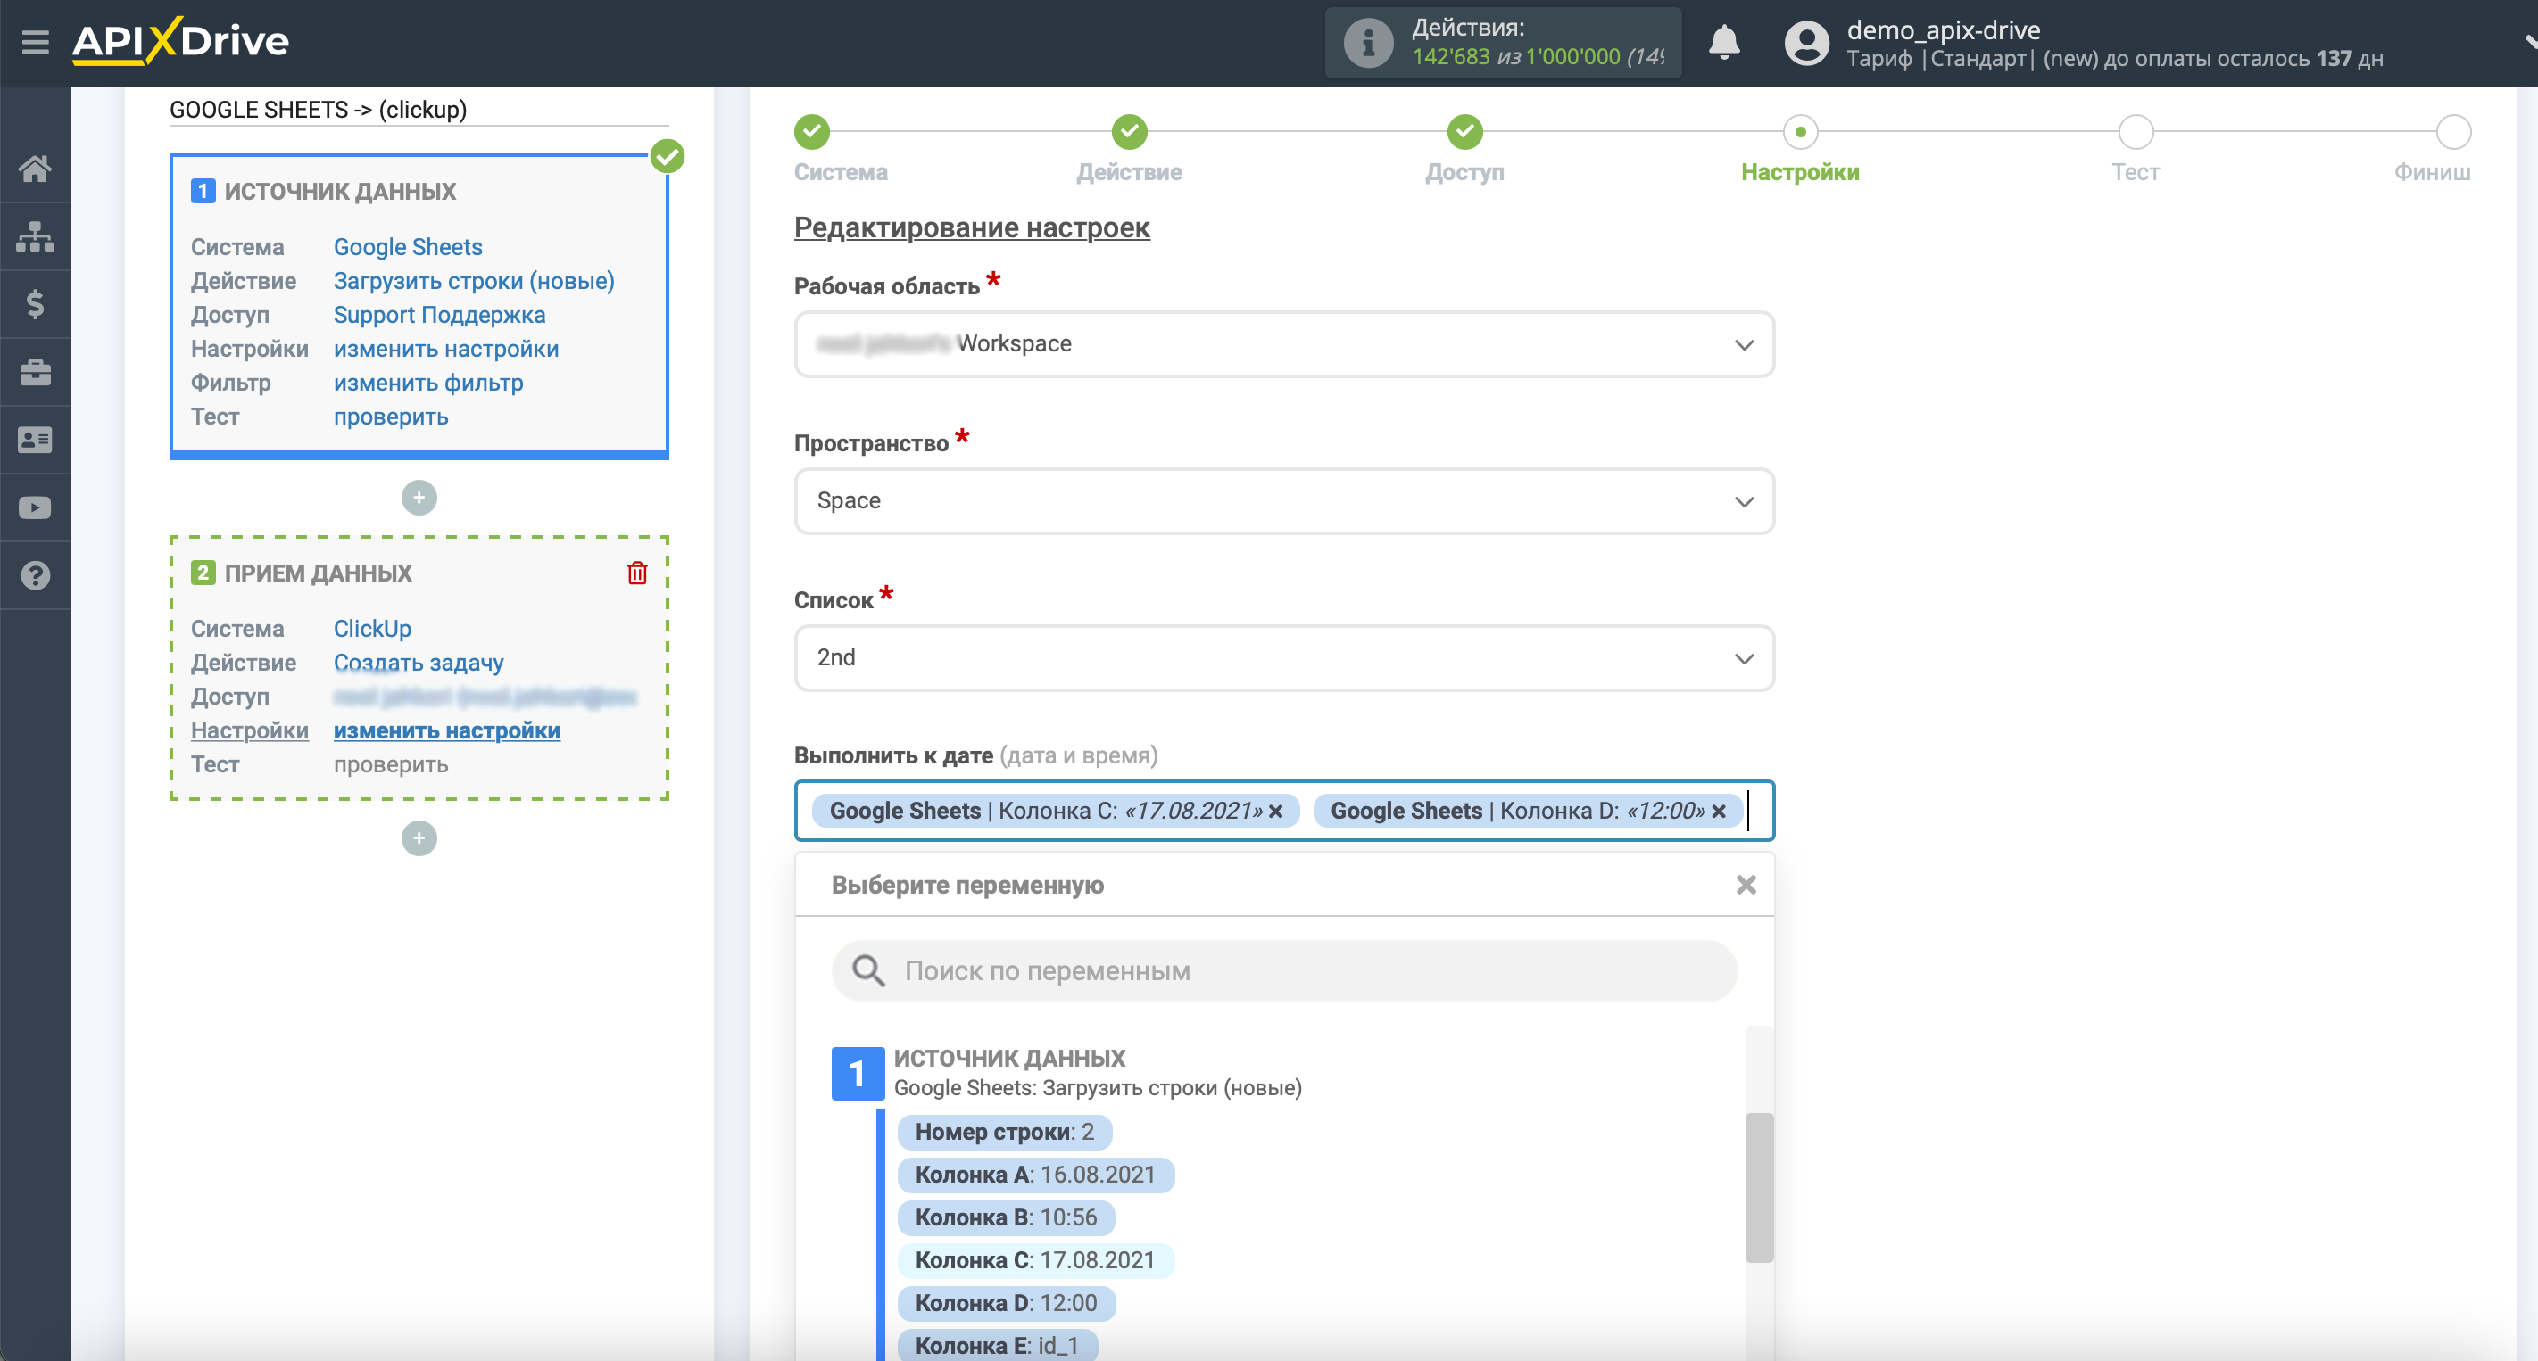Open the briefcase icon in sidebar
The width and height of the screenshot is (2538, 1361).
tap(36, 372)
